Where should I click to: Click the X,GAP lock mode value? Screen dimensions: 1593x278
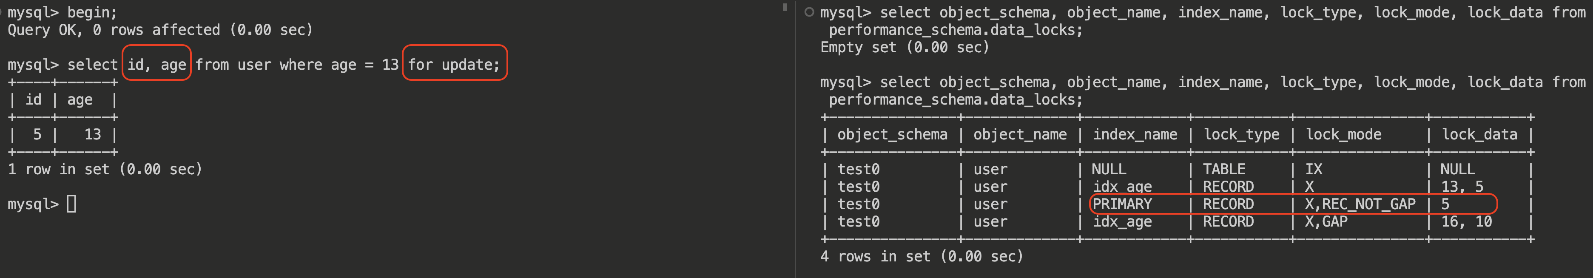(x=1326, y=222)
